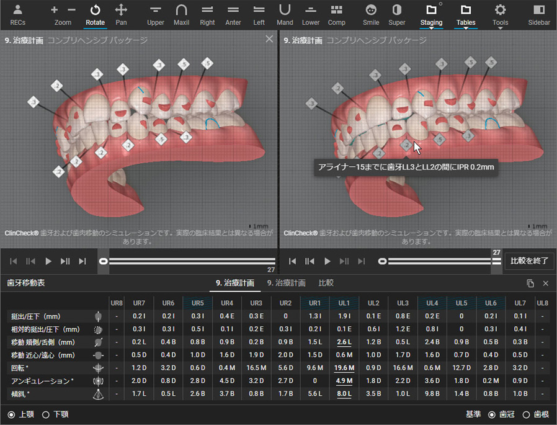
Task: Copy the tooth movement table
Action: (x=530, y=283)
